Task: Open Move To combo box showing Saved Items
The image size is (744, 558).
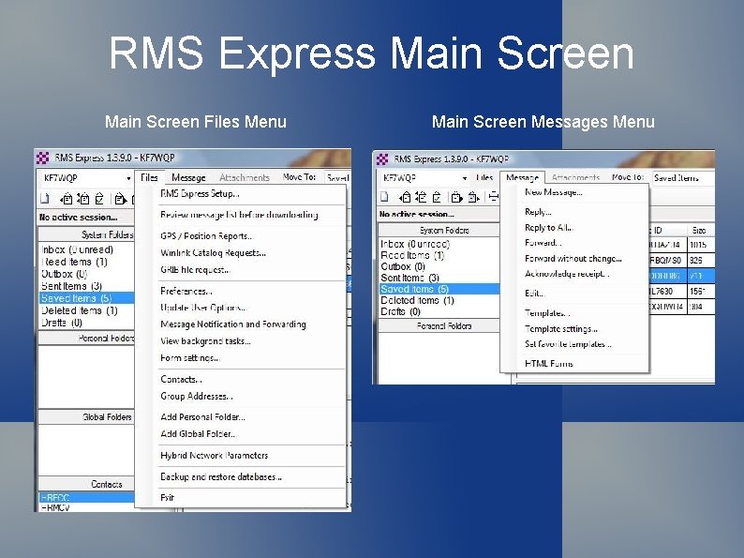Action: 683,178
